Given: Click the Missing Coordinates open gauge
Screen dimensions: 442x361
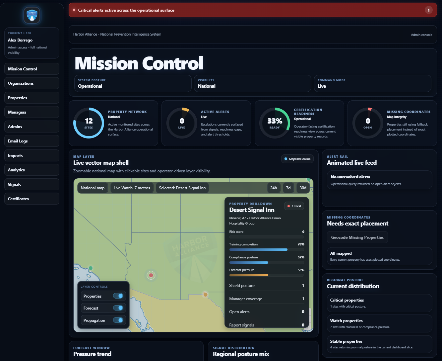Looking at the screenshot, I should point(367,123).
